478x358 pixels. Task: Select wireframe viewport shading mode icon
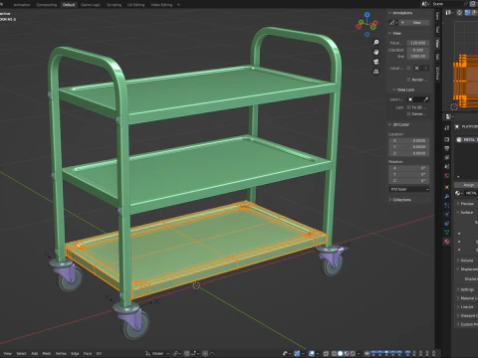coord(334,353)
